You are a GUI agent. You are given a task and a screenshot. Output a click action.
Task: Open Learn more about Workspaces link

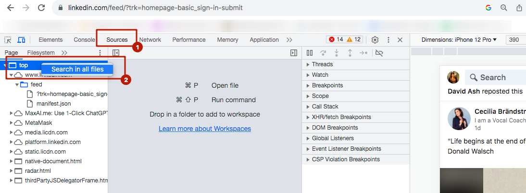coord(205,129)
